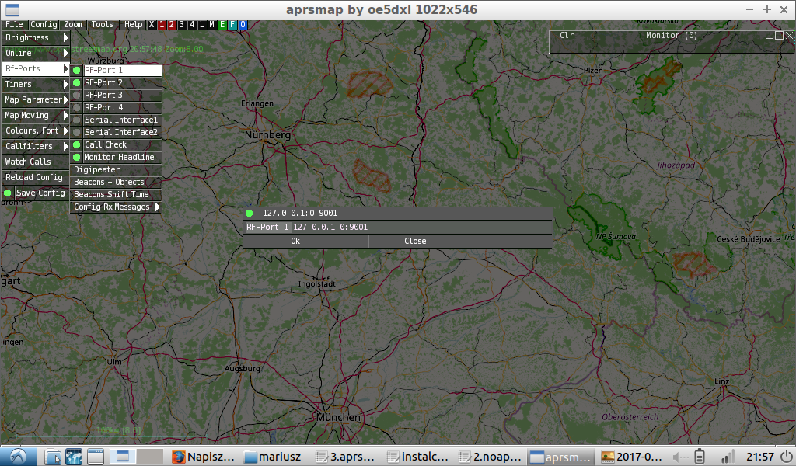Click the blue F toolbar button
The image size is (796, 466).
click(x=232, y=24)
